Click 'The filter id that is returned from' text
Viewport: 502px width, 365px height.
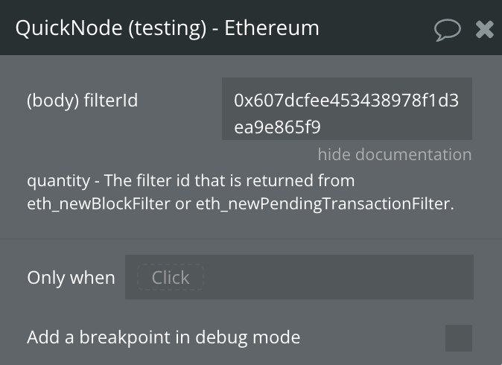coord(229,181)
